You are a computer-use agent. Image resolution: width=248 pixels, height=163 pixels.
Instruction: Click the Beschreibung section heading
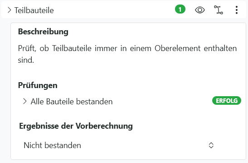(x=43, y=32)
